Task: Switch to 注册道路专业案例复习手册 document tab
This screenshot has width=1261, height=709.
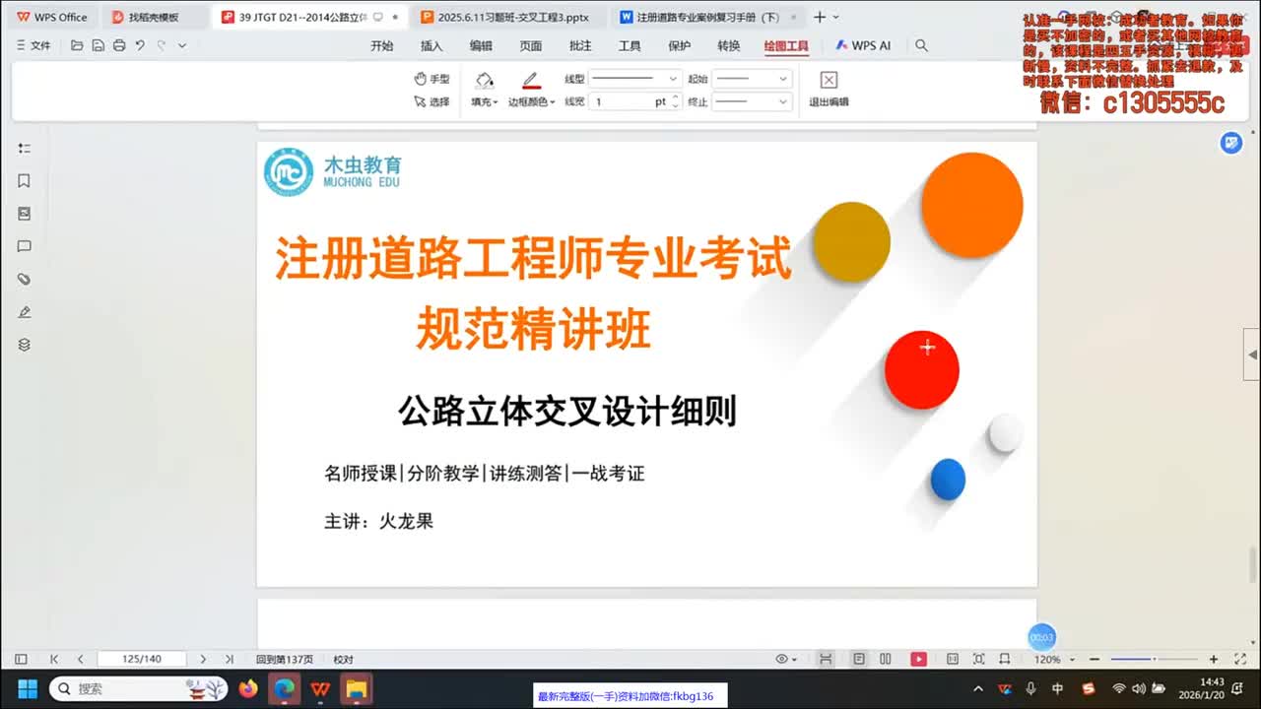Action: pyautogui.click(x=706, y=17)
